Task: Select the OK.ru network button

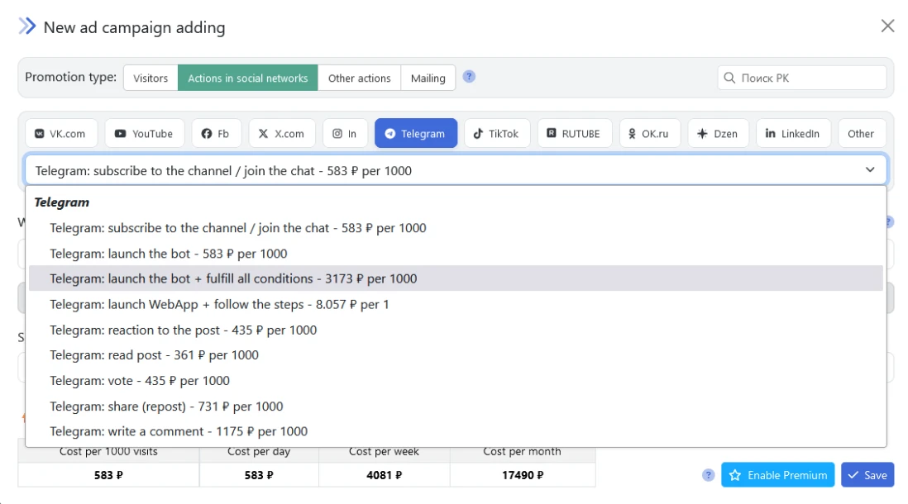Action: [649, 134]
